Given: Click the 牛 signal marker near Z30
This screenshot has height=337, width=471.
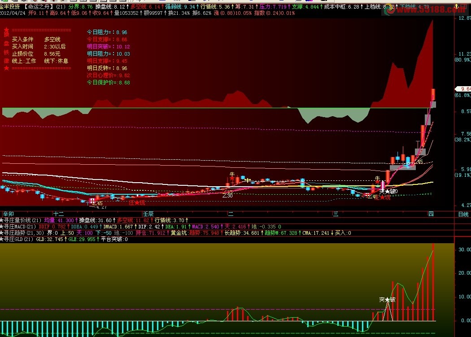Looking at the screenshot, I should (232, 175).
